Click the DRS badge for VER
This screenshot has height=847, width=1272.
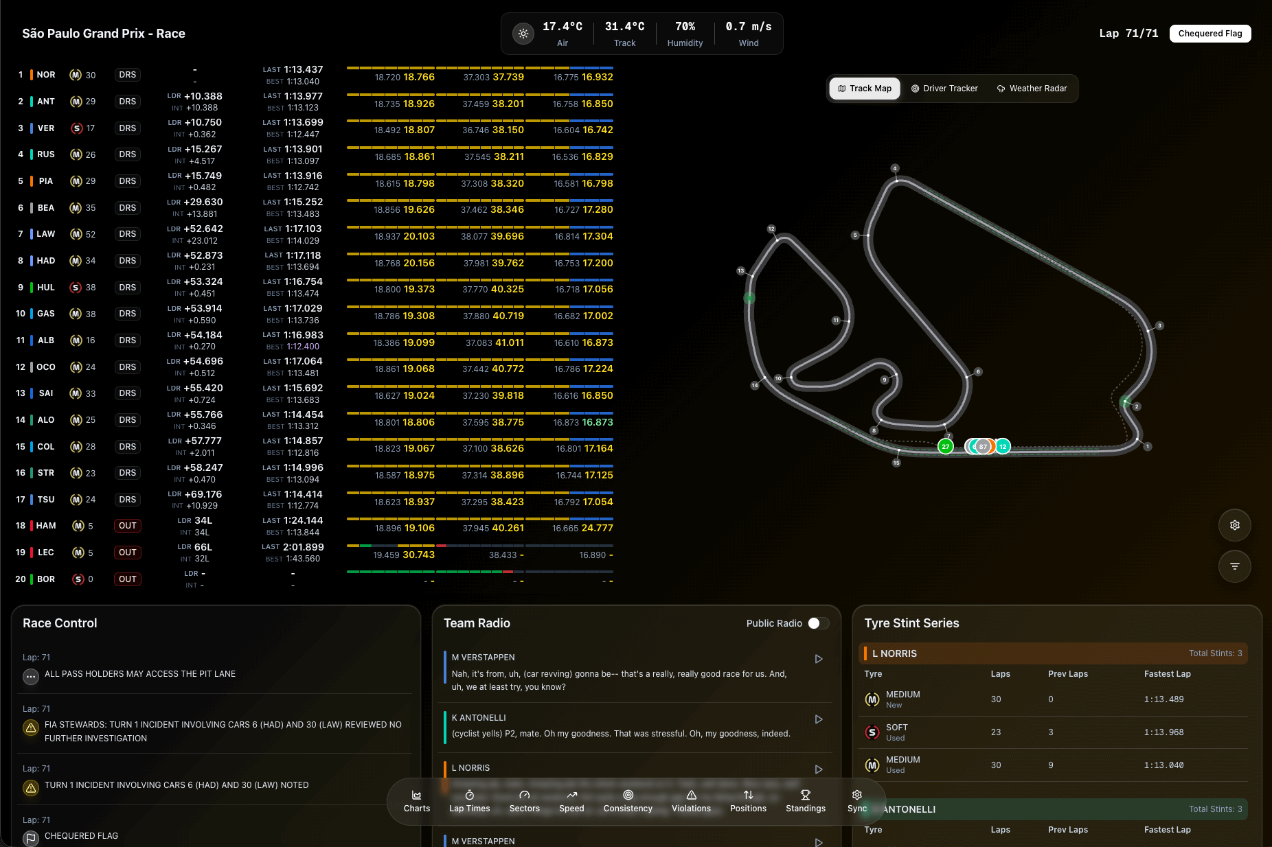tap(128, 128)
